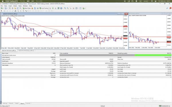Click the 'Default' profile in status bar
The image size is (172, 107).
pos(103,106)
